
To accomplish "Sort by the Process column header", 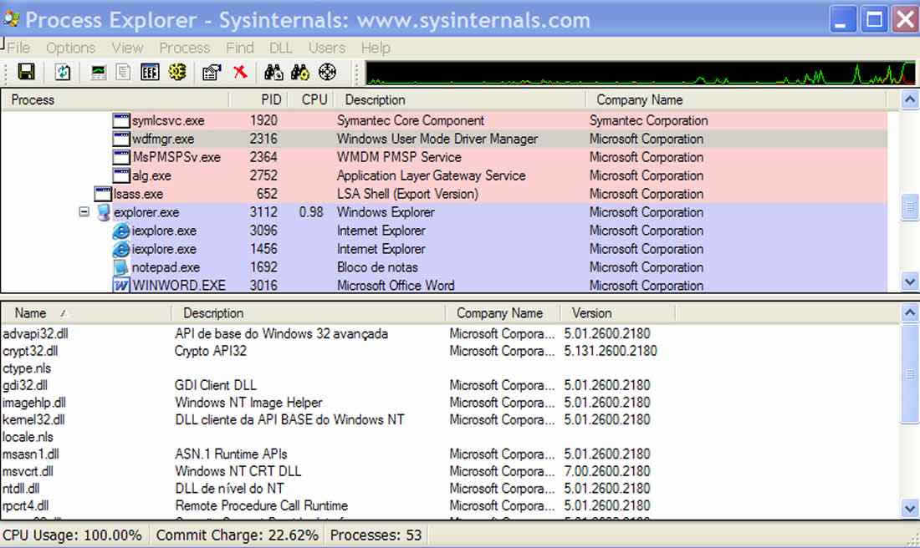I will point(115,99).
